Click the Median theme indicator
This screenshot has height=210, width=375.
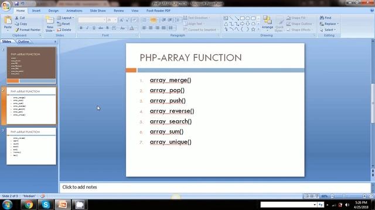[29, 196]
